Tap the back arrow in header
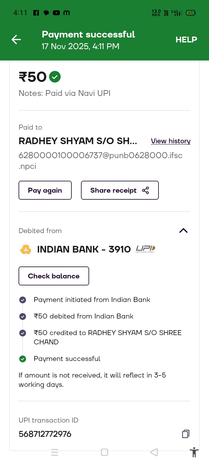The width and height of the screenshot is (209, 465). (x=16, y=40)
